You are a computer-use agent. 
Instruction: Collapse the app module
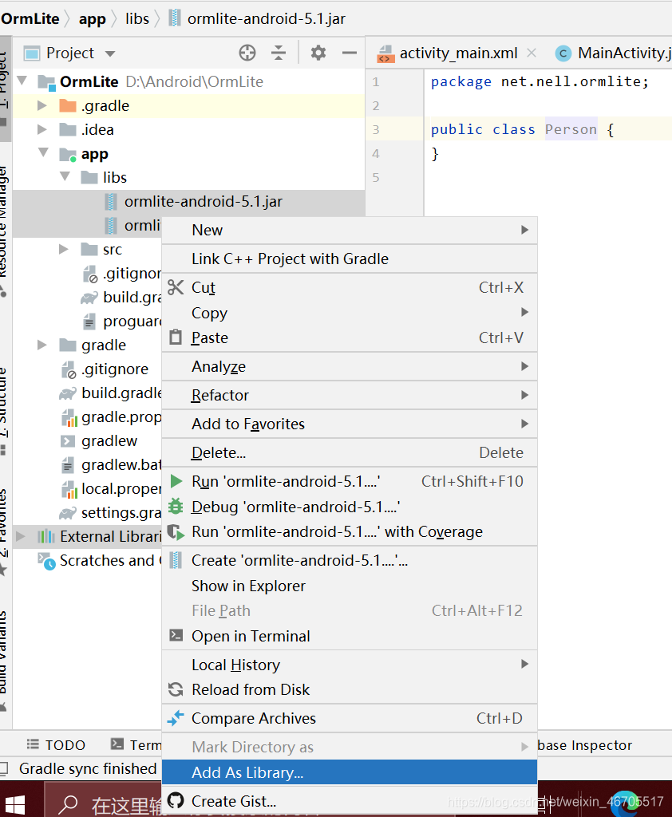pos(43,152)
